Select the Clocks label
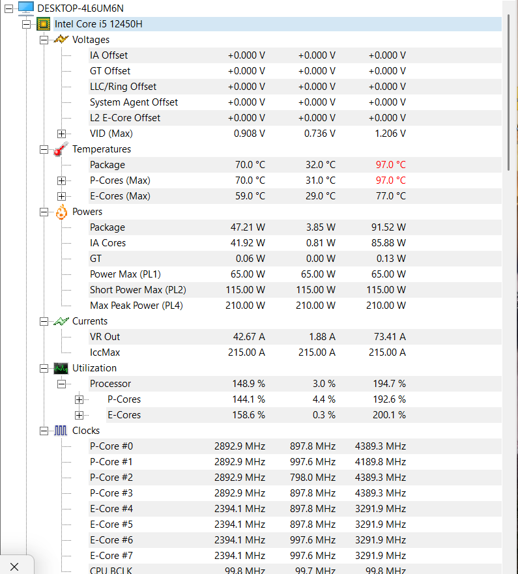The height and width of the screenshot is (574, 518). coord(85,431)
